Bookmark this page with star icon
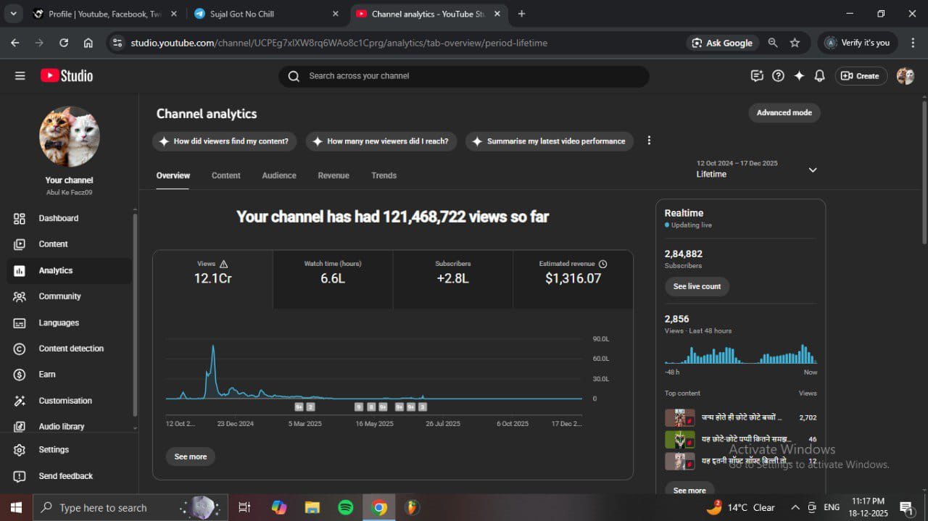 point(795,43)
